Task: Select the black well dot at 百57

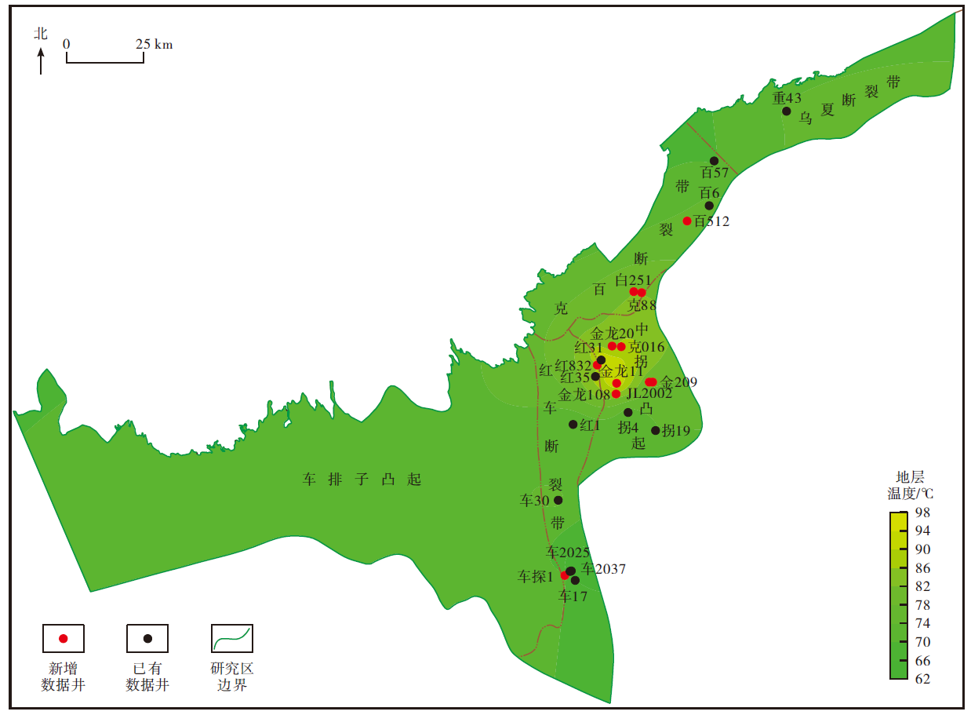Action: point(714,161)
